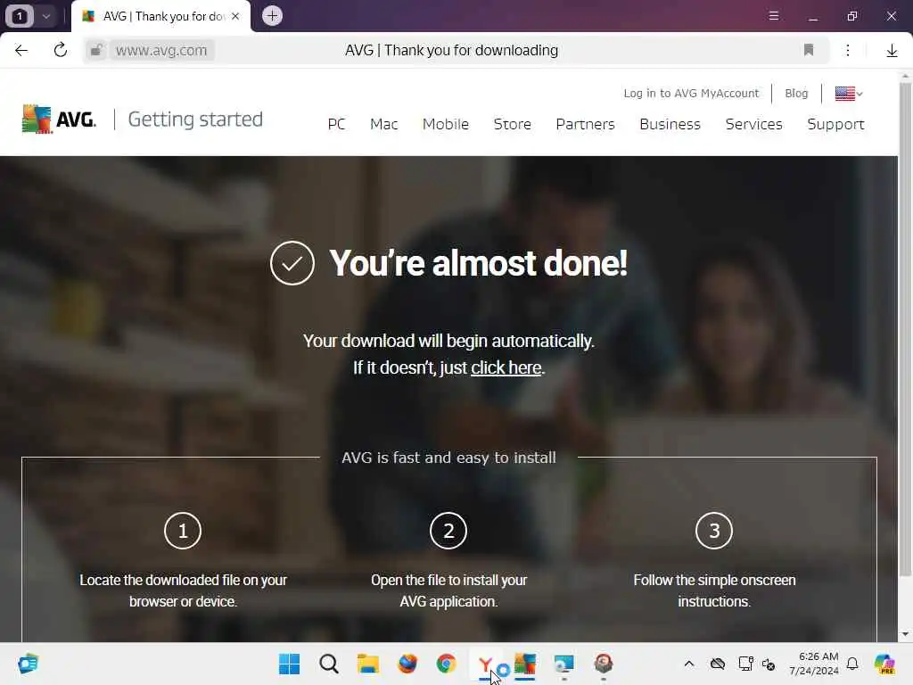
Task: Launch Chrome from taskbar
Action: tap(446, 664)
